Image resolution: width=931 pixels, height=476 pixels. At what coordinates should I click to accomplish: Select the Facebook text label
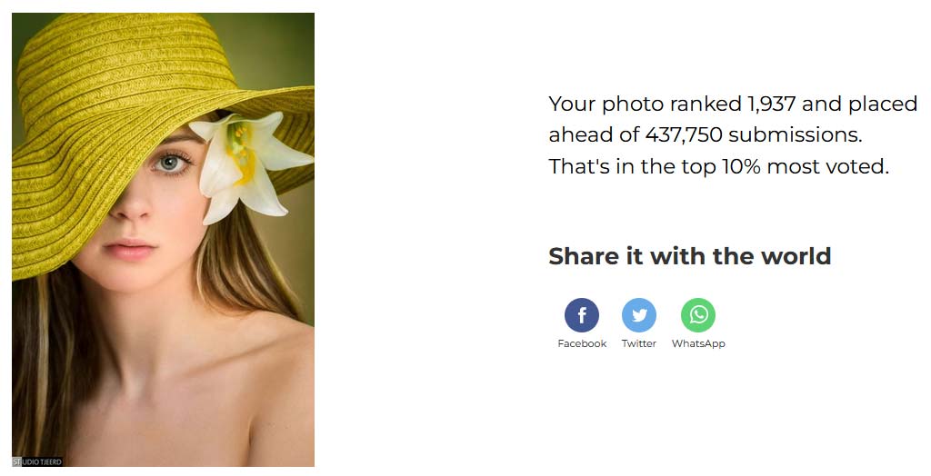582,343
